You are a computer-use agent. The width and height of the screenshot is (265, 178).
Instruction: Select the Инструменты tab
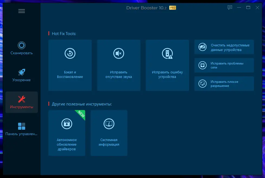(x=22, y=102)
